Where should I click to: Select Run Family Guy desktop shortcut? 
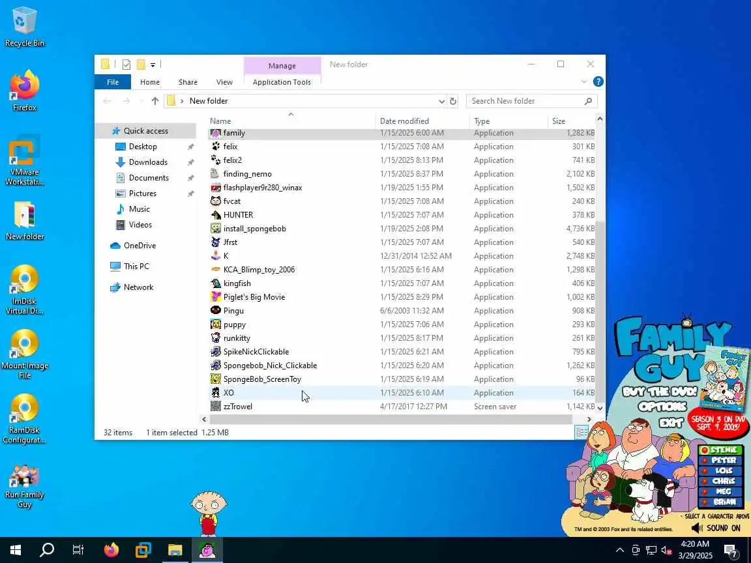click(24, 486)
